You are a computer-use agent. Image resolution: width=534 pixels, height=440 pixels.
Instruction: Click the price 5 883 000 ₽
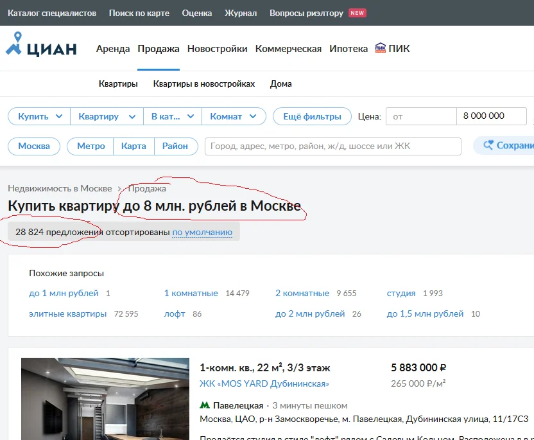418,368
